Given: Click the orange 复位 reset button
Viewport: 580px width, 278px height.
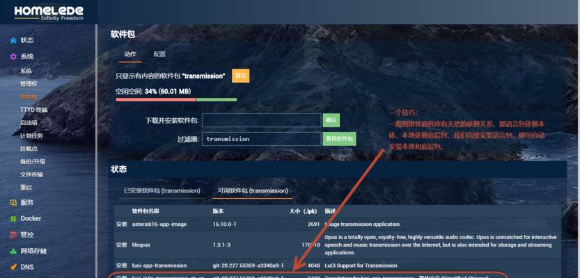Looking at the screenshot, I should click(241, 76).
